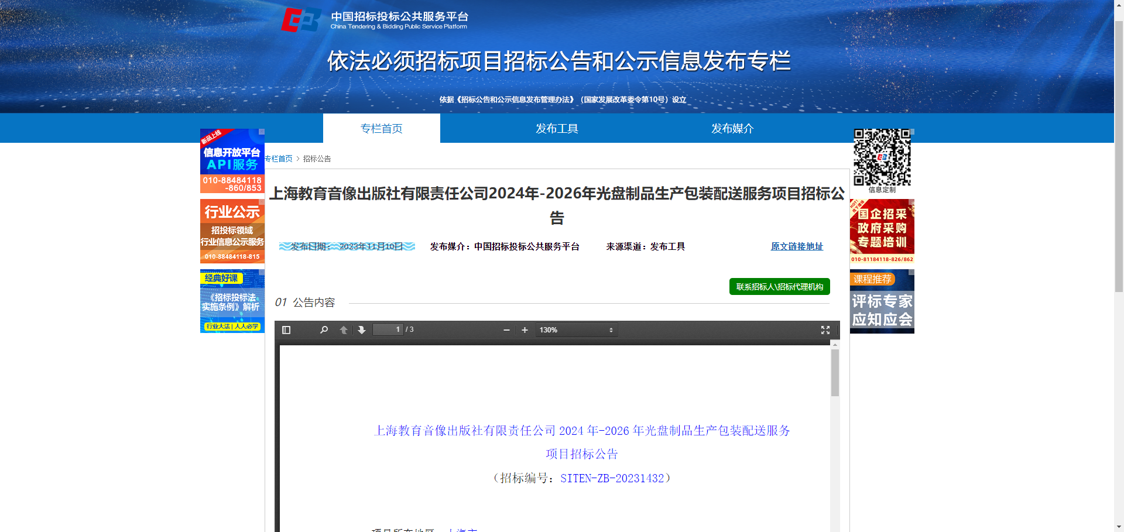Click the PDF viewer vertical scrollbar thumb
Viewport: 1124px width, 532px height.
pyautogui.click(x=835, y=373)
